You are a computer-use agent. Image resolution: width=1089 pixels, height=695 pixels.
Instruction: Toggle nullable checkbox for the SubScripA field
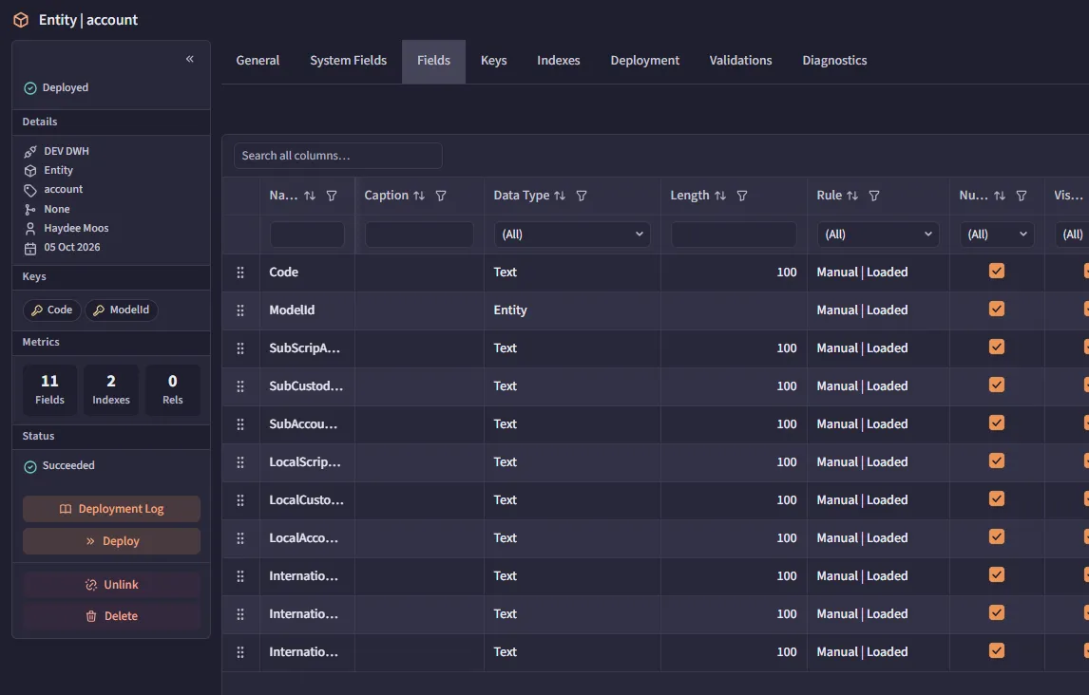tap(997, 347)
